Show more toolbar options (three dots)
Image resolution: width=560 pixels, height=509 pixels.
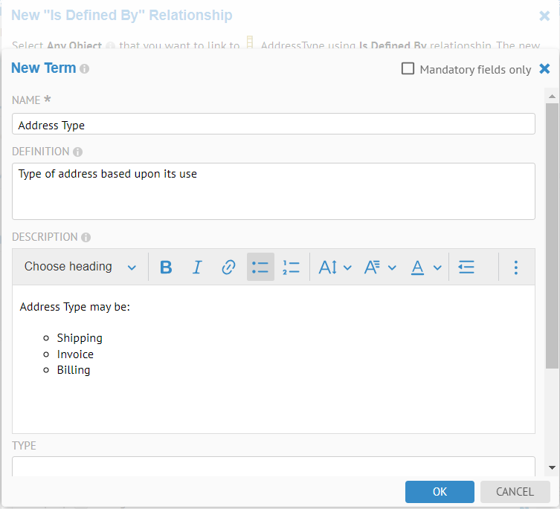point(516,267)
